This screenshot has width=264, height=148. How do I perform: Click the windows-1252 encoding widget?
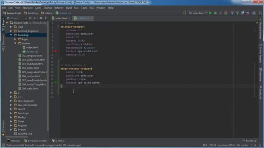pos(226,145)
